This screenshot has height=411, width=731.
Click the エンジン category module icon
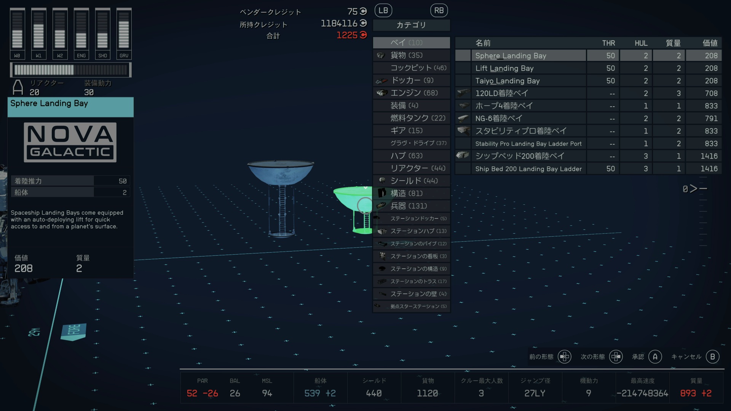click(x=382, y=93)
